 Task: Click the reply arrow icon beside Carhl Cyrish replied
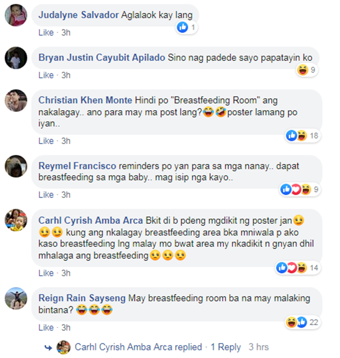pos(48,348)
